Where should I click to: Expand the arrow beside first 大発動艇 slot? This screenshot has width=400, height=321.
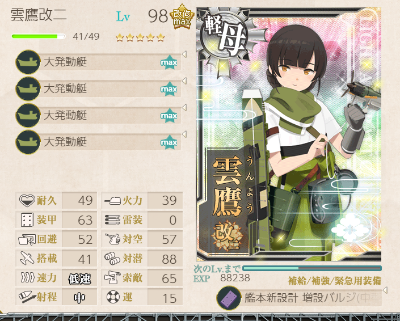[184, 54]
